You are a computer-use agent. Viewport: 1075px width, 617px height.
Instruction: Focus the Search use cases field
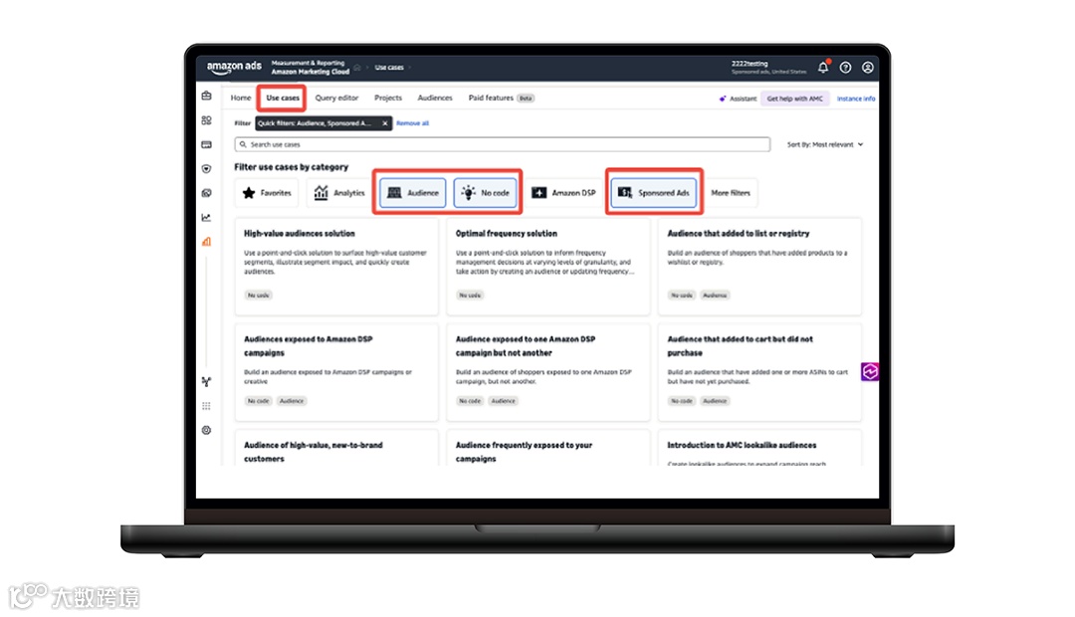503,144
